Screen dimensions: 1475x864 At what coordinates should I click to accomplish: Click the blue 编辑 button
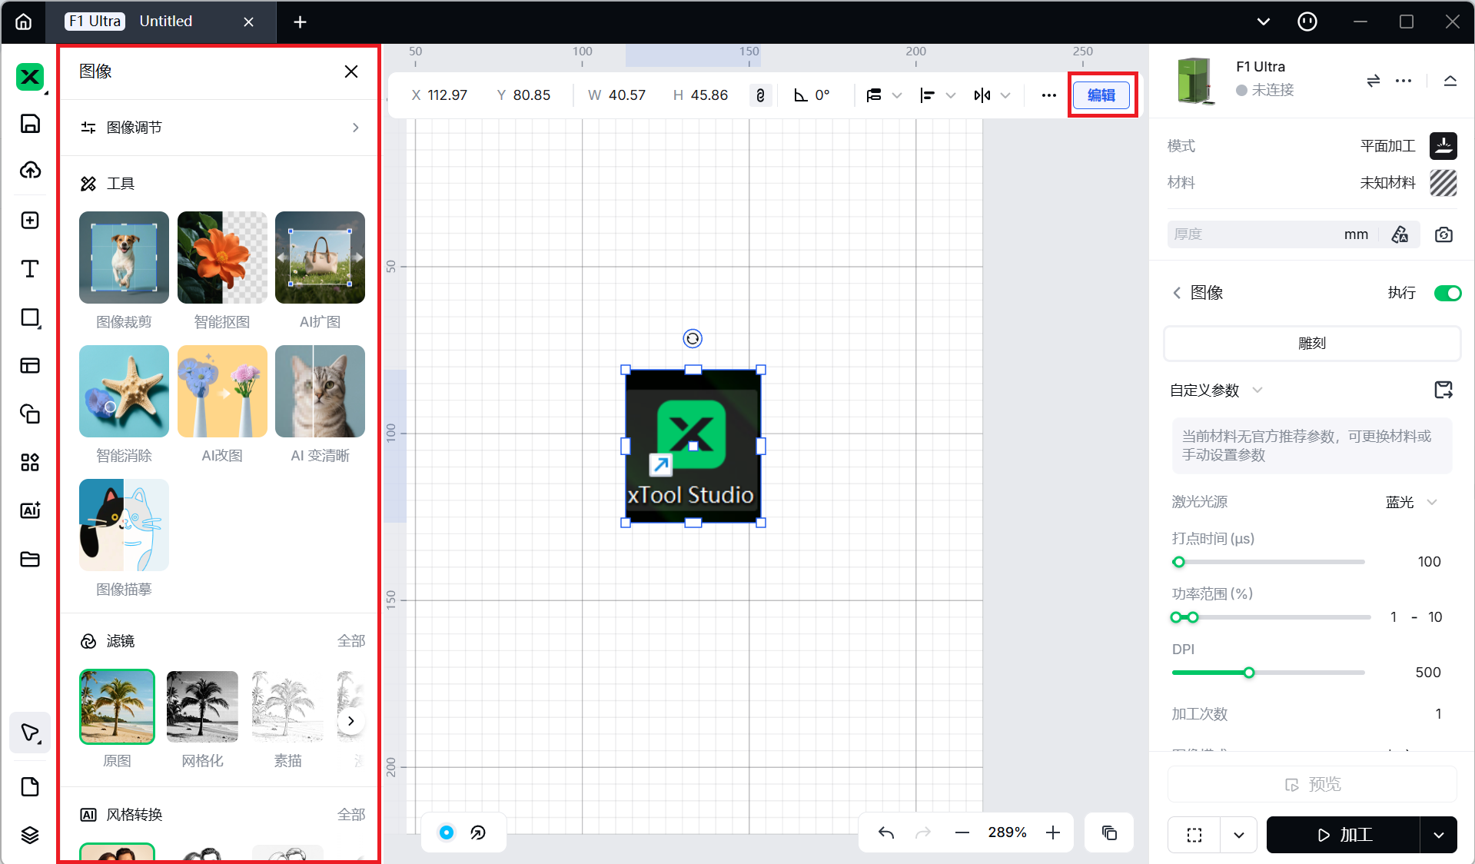tap(1101, 95)
